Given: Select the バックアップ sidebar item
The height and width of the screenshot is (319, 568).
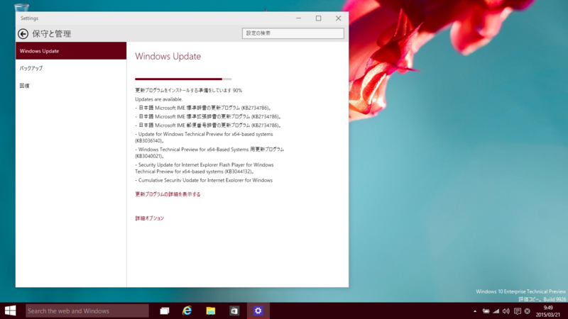Looking at the screenshot, I should pos(71,68).
